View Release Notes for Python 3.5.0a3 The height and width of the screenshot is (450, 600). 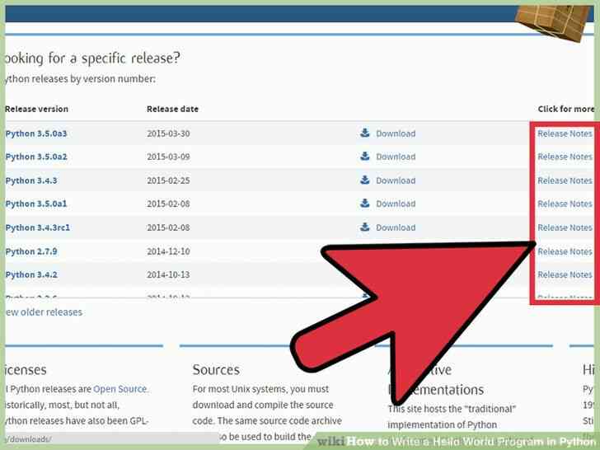coord(565,134)
